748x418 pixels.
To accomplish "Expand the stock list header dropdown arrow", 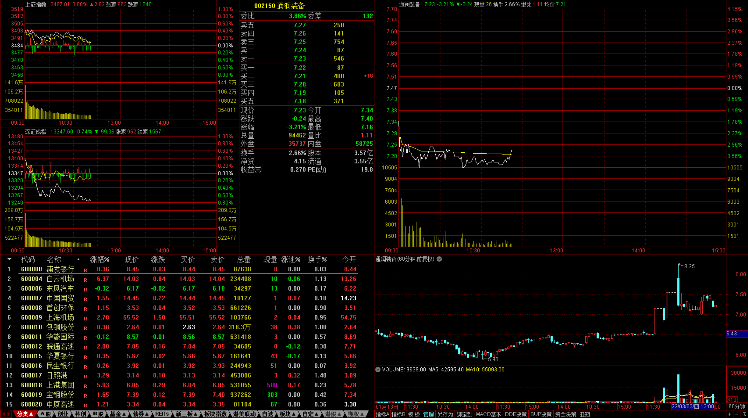I will point(9,259).
